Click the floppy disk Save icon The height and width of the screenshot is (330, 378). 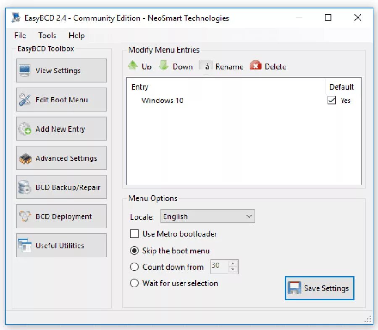coord(294,288)
